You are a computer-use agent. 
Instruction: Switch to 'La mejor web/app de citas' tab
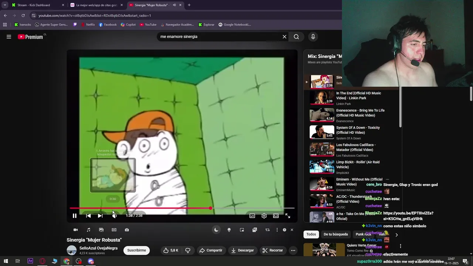point(97,5)
